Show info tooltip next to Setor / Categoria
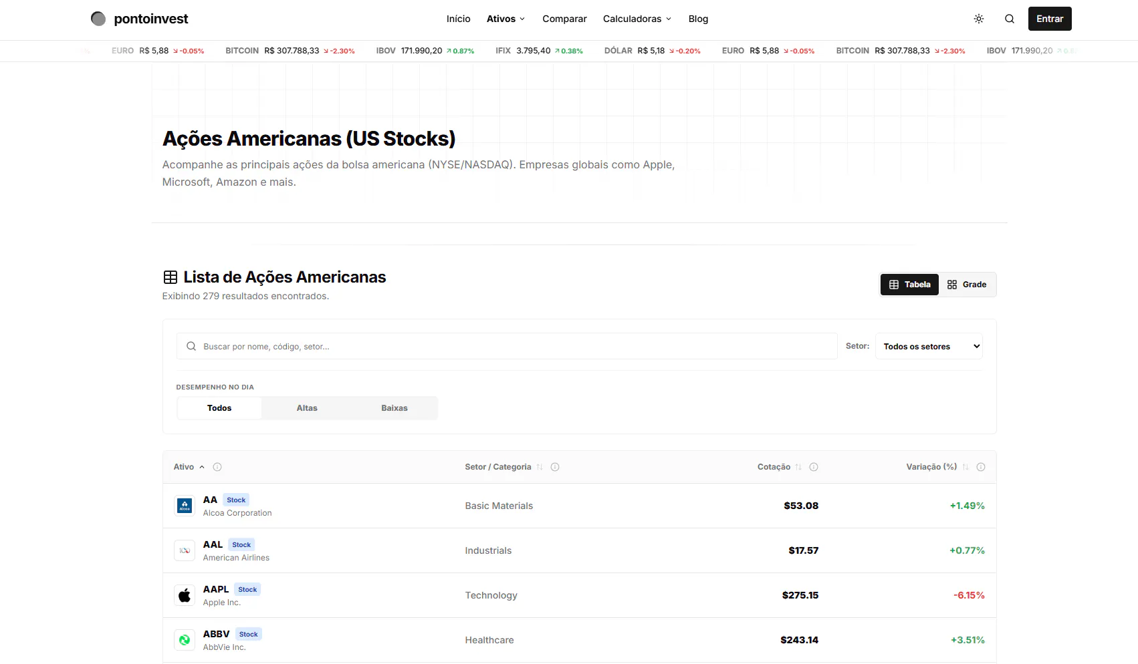Viewport: 1138px width, 664px height. click(x=555, y=467)
